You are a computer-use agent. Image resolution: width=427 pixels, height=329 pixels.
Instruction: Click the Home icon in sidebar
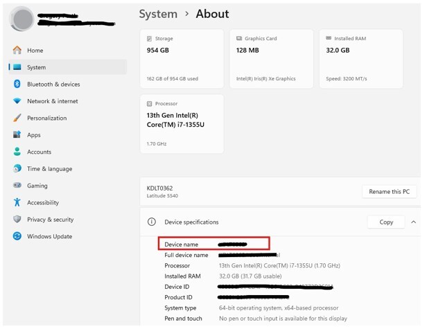pos(17,51)
